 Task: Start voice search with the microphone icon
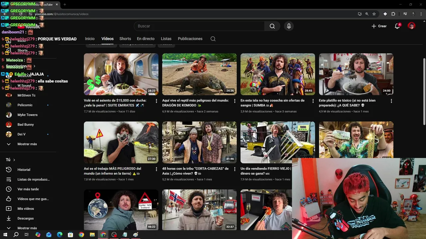[x=289, y=26]
